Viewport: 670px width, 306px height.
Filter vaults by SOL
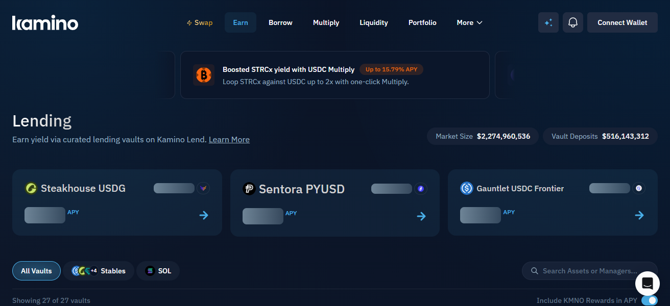(158, 271)
